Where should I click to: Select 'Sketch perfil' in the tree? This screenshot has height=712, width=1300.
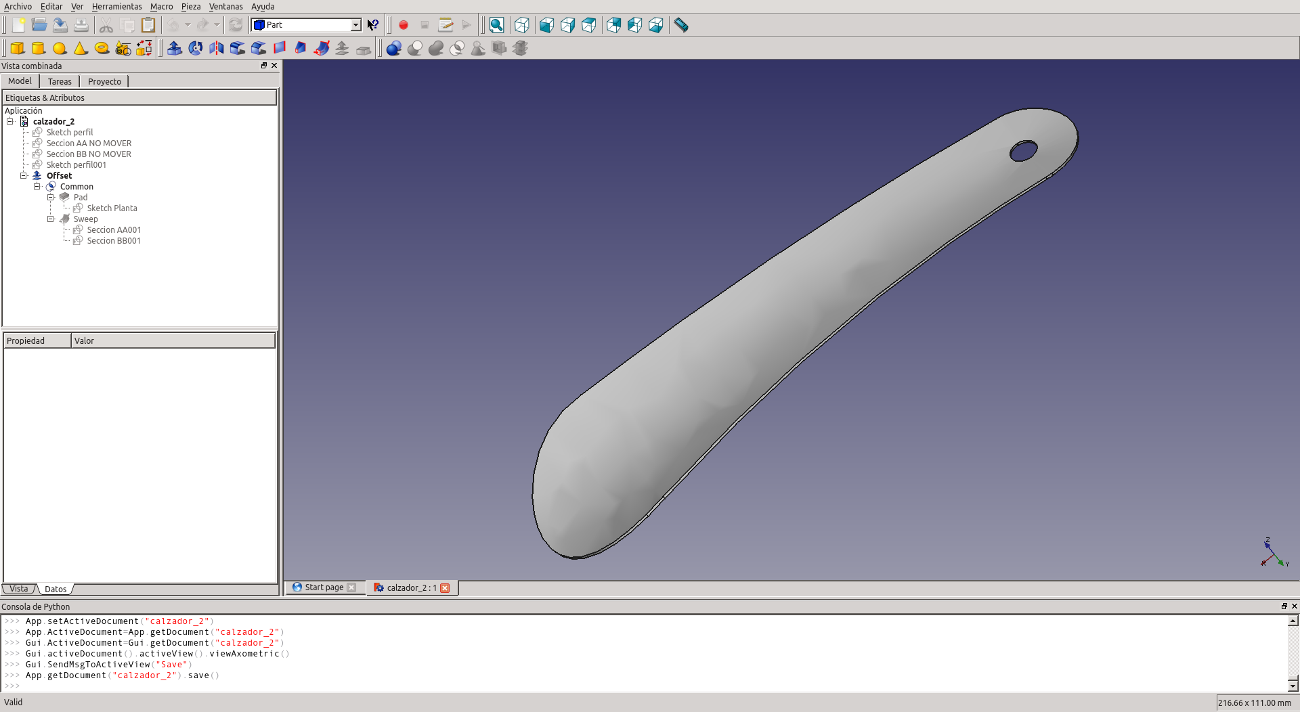click(x=70, y=133)
